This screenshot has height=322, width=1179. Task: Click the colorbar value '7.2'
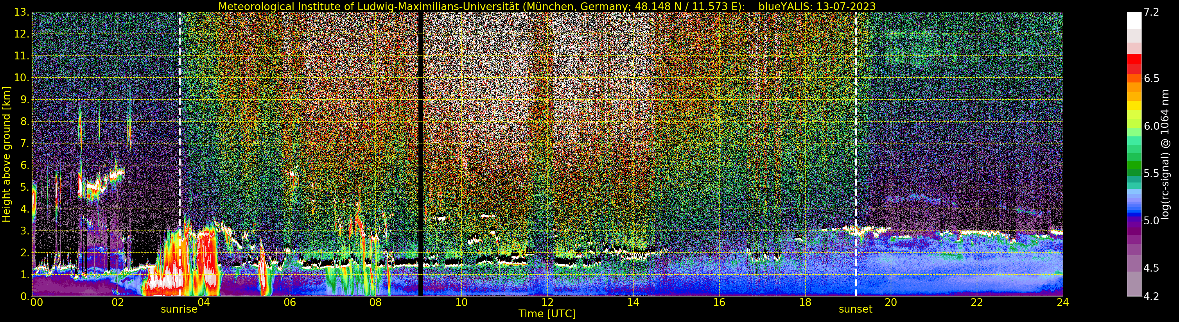[1151, 13]
